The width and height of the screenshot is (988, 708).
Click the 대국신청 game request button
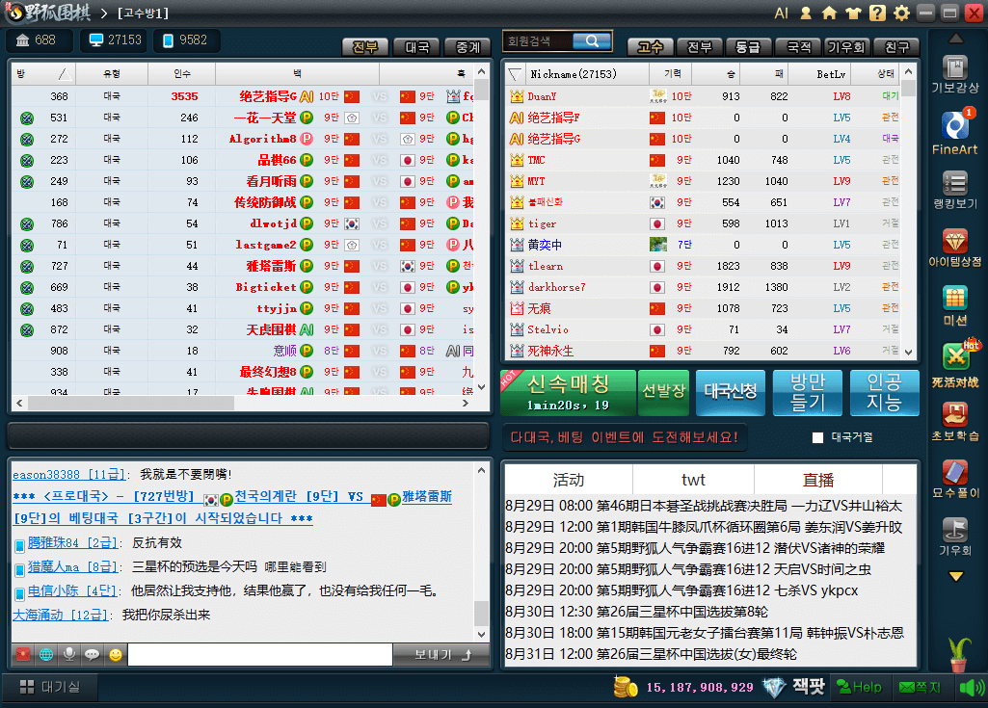pyautogui.click(x=731, y=393)
